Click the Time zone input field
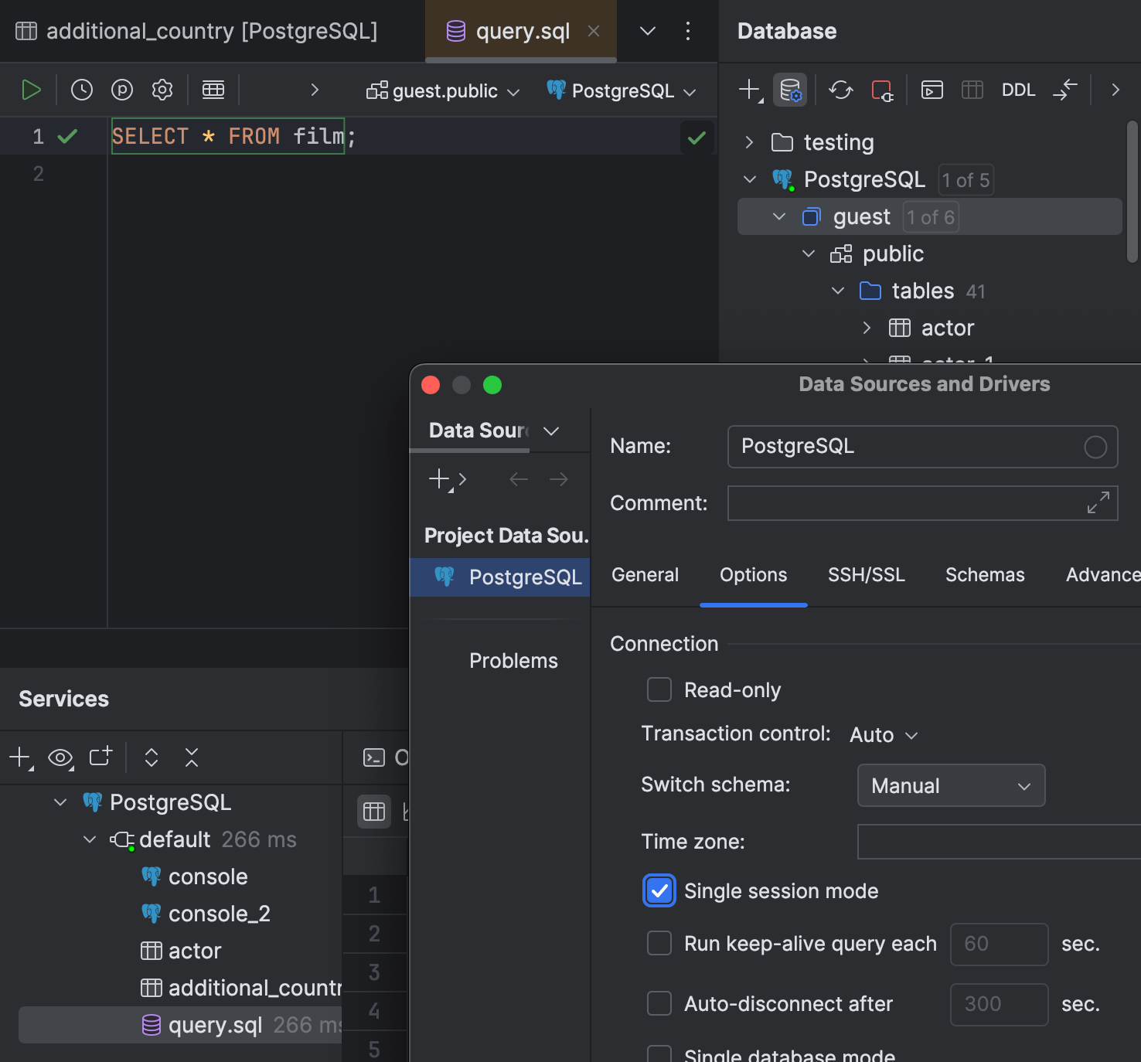This screenshot has width=1141, height=1062. pyautogui.click(x=997, y=842)
